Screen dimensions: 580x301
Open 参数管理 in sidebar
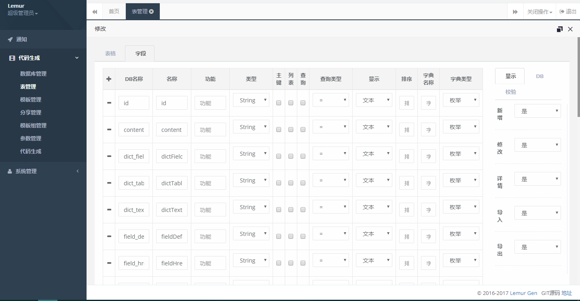(x=31, y=138)
